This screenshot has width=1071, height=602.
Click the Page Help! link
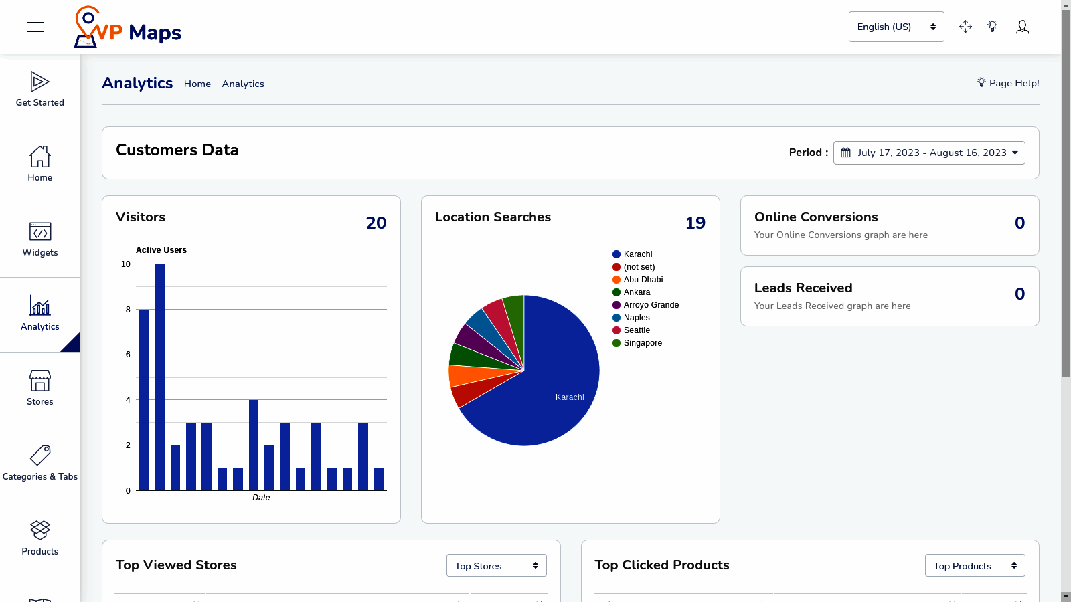1008,83
